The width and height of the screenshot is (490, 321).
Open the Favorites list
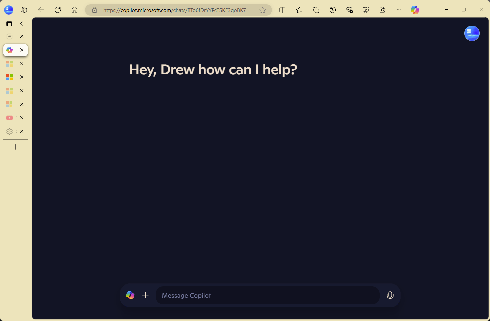(x=299, y=10)
